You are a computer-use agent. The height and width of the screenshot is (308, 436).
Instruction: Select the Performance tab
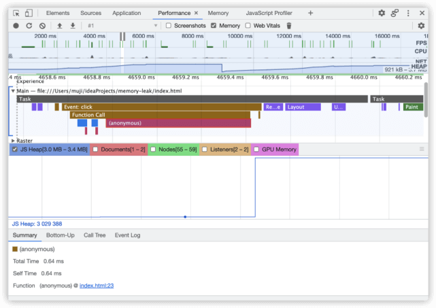tap(174, 13)
